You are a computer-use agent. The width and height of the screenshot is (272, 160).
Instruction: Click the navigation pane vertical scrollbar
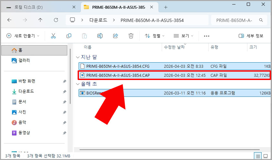tap(70, 76)
